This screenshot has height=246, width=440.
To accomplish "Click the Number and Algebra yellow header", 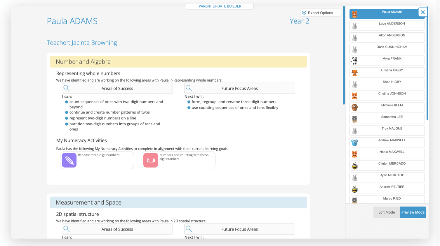I will tap(178, 62).
